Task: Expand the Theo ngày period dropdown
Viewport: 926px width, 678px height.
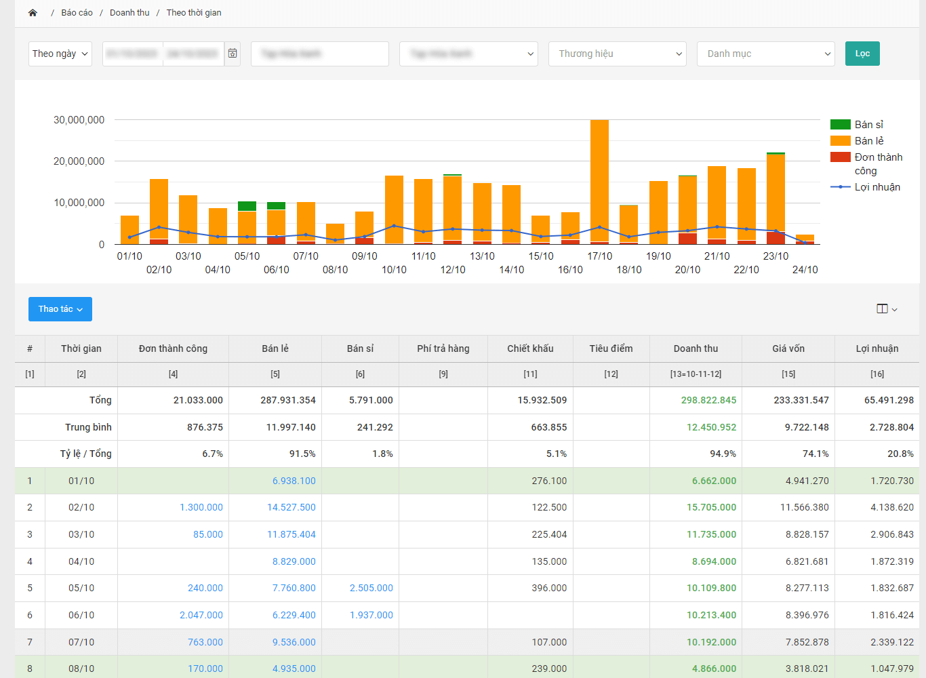Action: coord(60,54)
